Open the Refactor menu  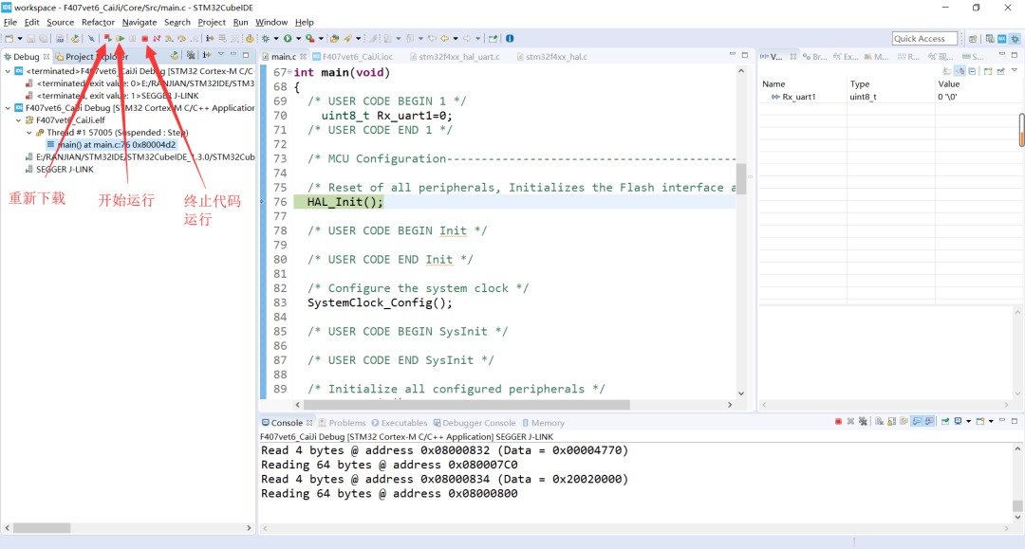pyautogui.click(x=98, y=22)
